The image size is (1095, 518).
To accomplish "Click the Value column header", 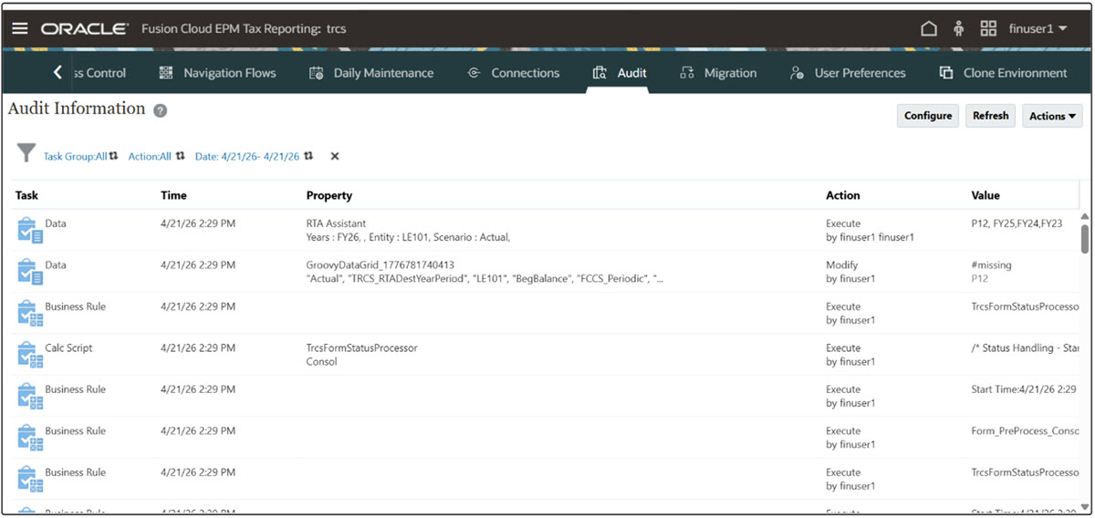I will click(985, 195).
